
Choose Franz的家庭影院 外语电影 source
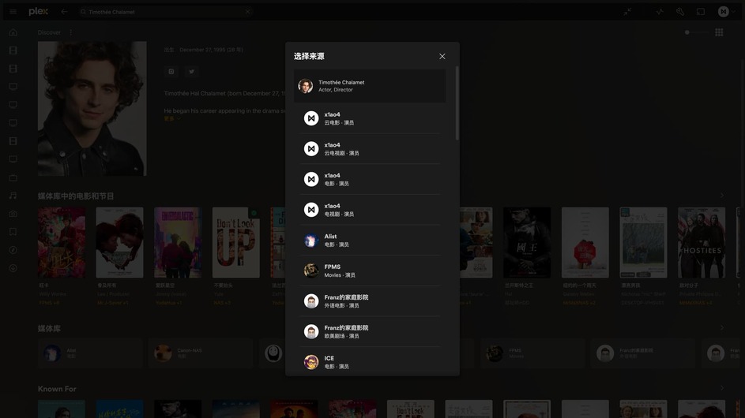pyautogui.click(x=370, y=301)
